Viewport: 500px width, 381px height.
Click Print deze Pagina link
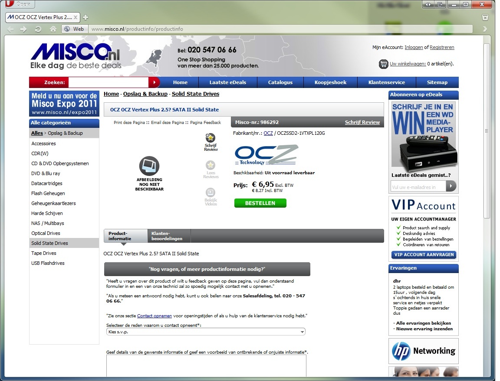click(129, 123)
